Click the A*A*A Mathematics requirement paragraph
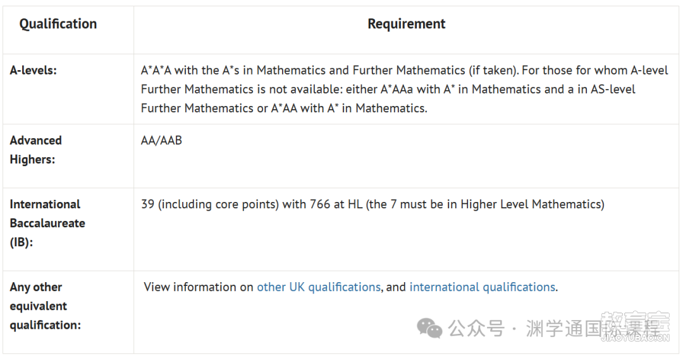The height and width of the screenshot is (356, 683). 404,89
